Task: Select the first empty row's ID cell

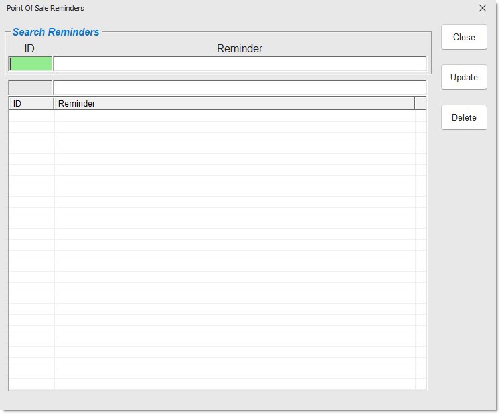Action: coord(31,116)
